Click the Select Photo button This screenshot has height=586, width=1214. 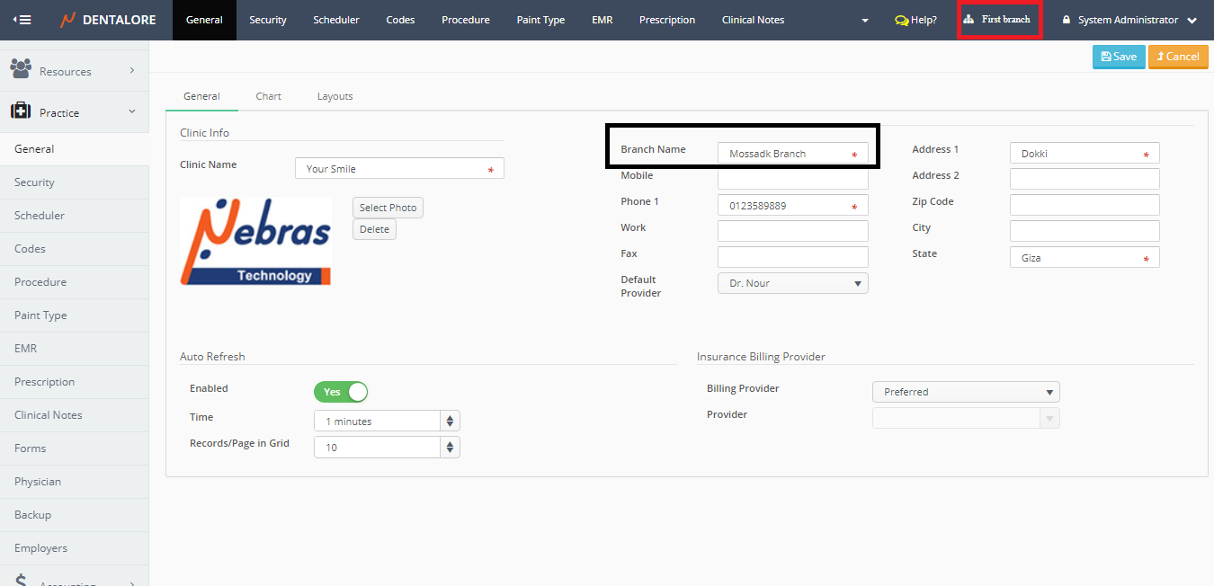click(388, 208)
